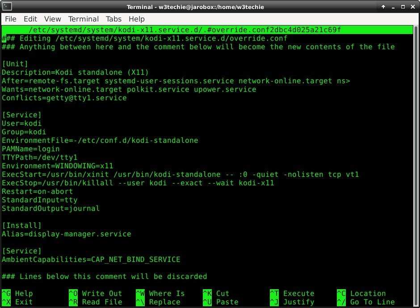Click the ^U Paste shortcut
Image resolution: width=420 pixels, height=308 pixels.
221,302
